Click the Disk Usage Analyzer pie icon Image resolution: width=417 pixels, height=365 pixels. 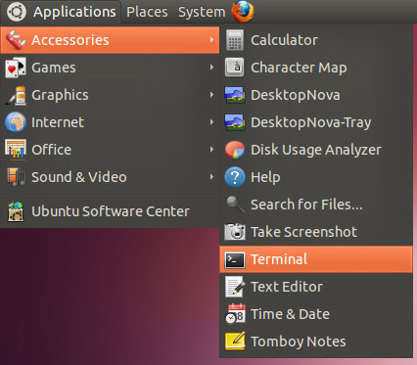pyautogui.click(x=235, y=150)
